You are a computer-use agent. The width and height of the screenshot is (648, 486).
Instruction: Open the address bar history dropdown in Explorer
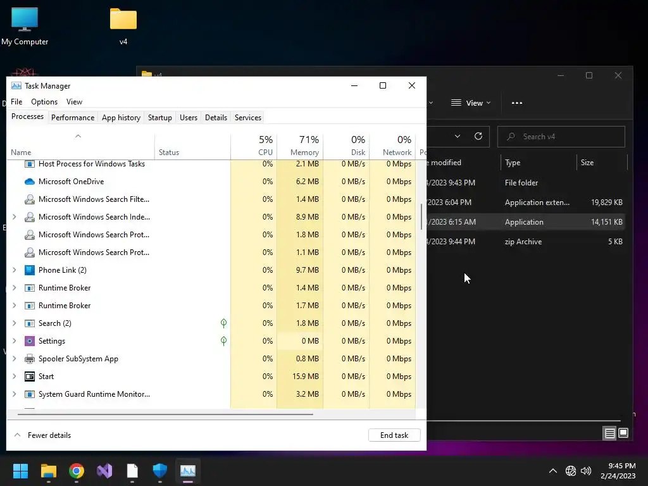pos(457,137)
